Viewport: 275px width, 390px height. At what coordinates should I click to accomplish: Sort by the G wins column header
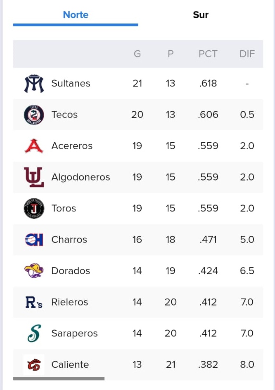137,54
